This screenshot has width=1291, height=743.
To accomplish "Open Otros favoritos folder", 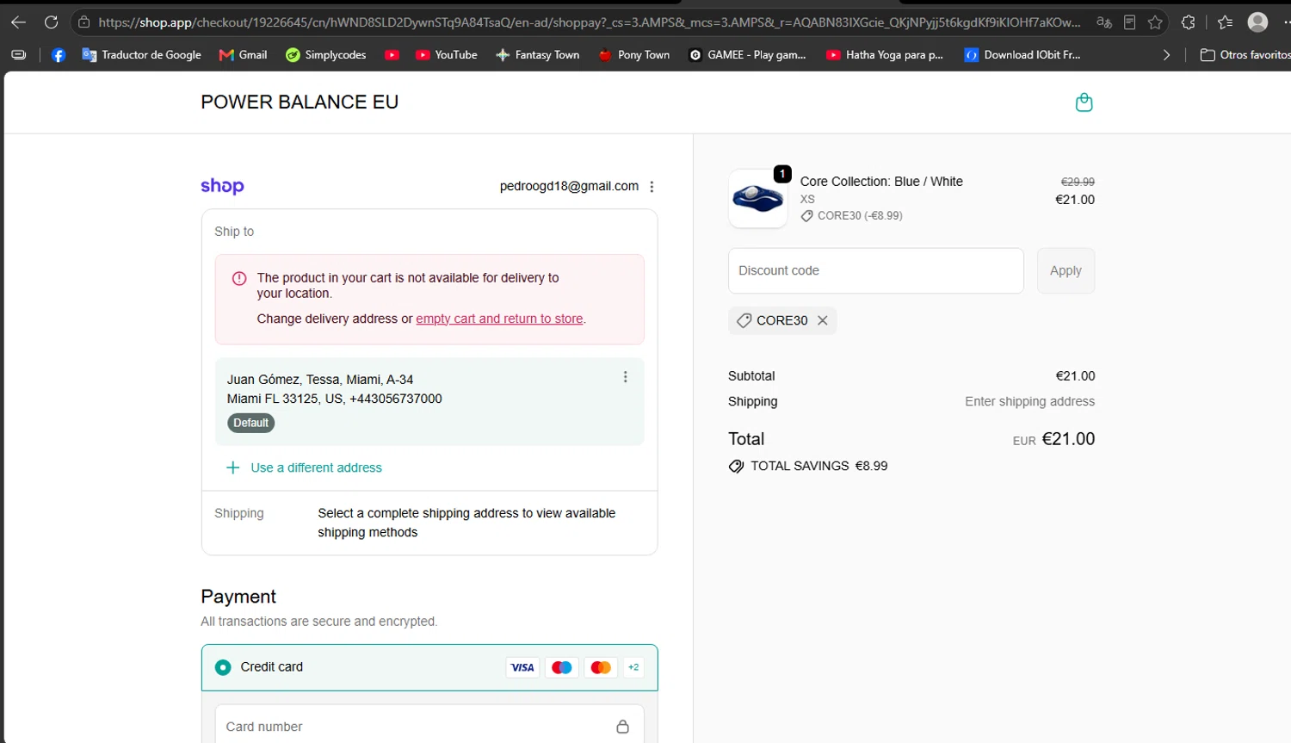I will coord(1245,55).
